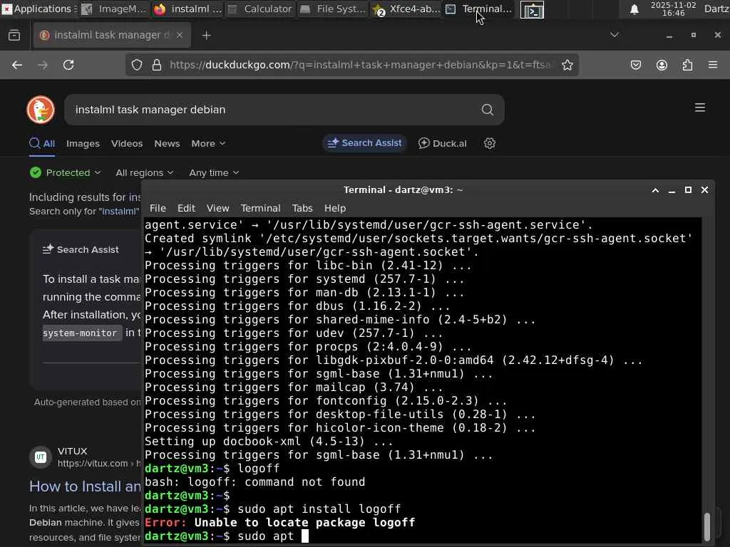Bookmark this page with the star
This screenshot has height=547, width=730.
tap(567, 65)
